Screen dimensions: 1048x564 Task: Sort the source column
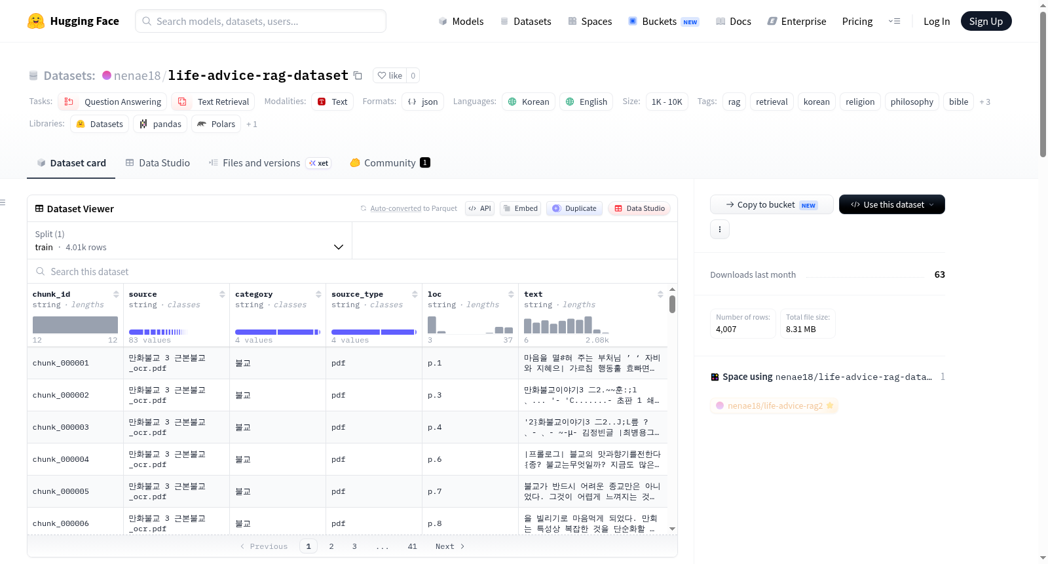point(222,294)
